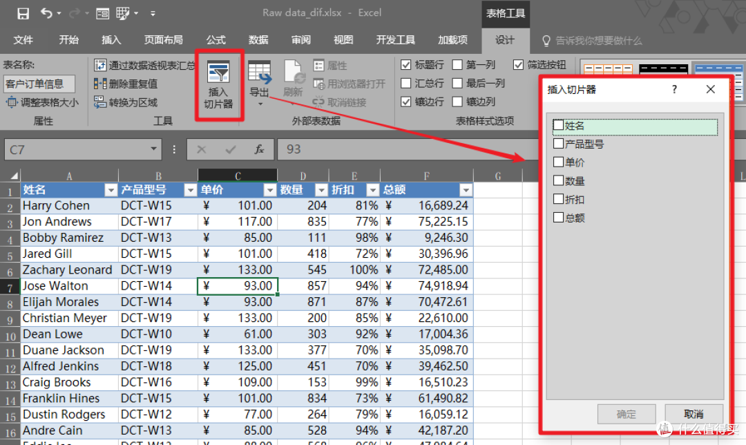
Task: Switch to the 公式 (Formulas) tab
Action: coord(216,40)
